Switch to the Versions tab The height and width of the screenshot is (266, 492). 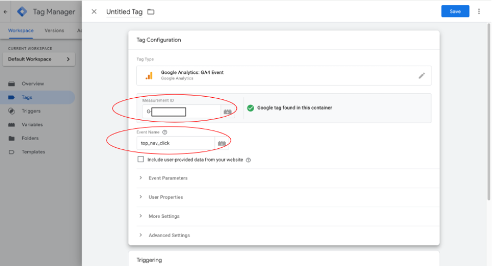pyautogui.click(x=54, y=30)
